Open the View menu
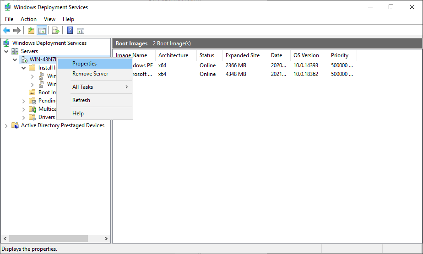This screenshot has height=254, width=423. click(49, 19)
